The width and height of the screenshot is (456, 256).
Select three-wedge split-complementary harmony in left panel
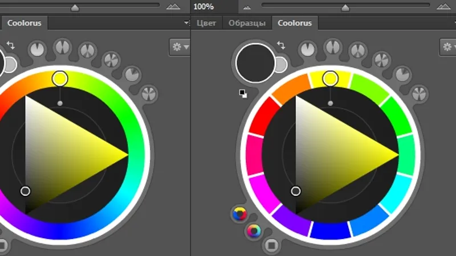click(x=88, y=51)
